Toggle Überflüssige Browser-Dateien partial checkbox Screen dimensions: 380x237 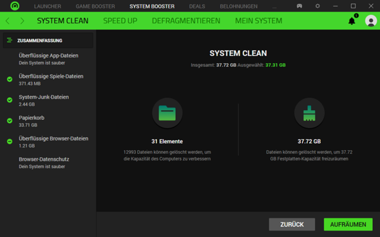(x=10, y=141)
